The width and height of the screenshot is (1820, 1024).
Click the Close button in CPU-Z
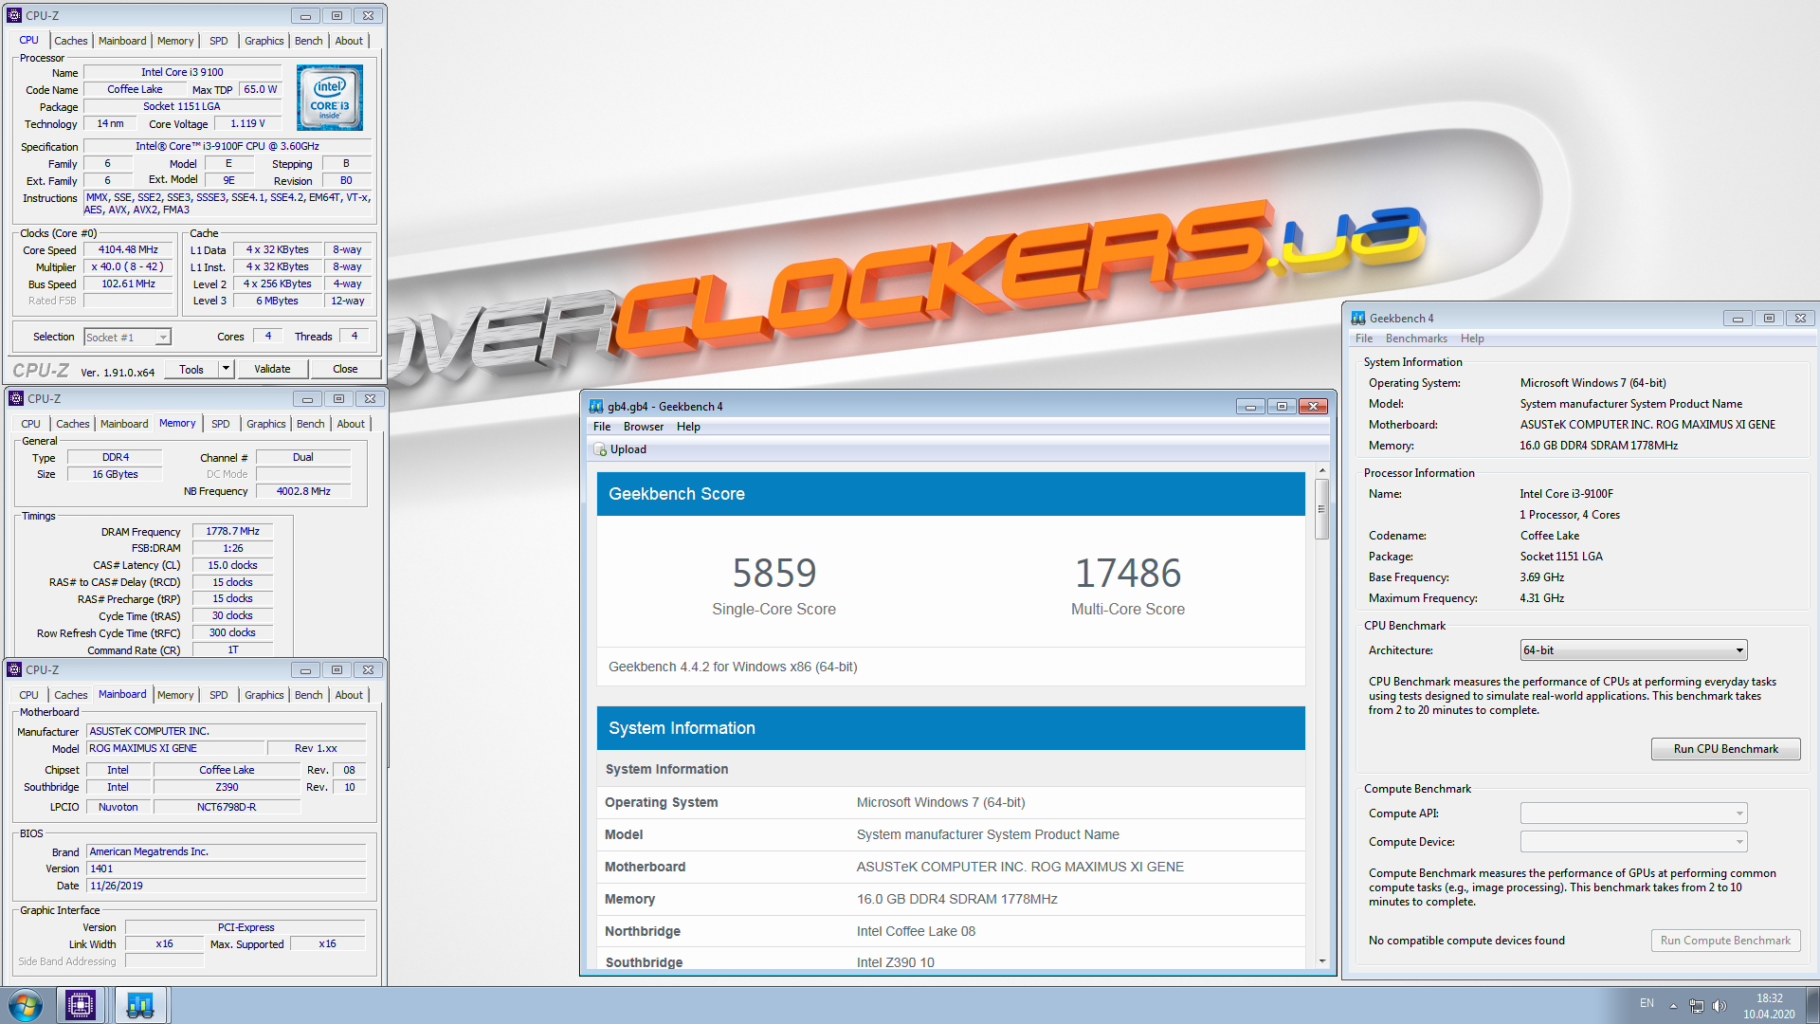(345, 369)
